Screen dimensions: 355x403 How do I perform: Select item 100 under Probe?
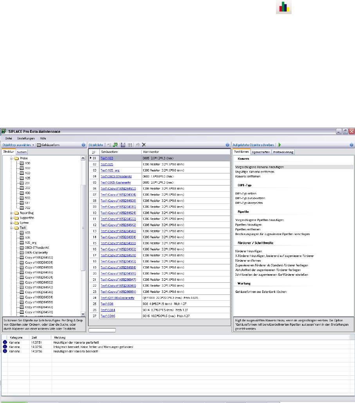27,163
